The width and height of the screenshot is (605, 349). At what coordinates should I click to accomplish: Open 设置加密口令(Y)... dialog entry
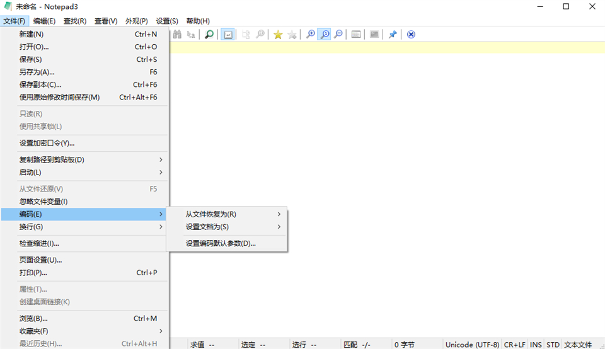pos(85,143)
